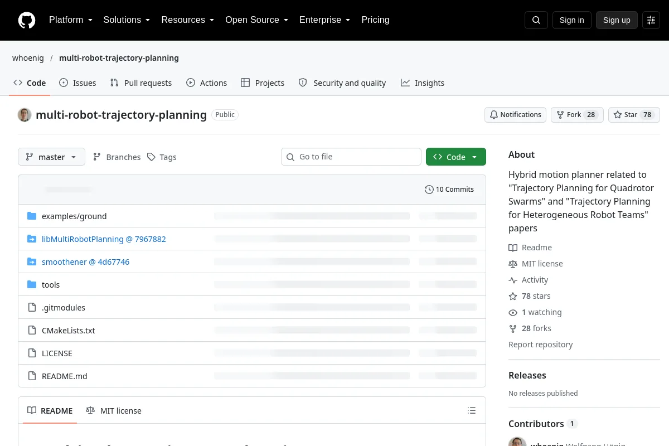Expand the Open Source menu
The width and height of the screenshot is (669, 446).
click(256, 20)
